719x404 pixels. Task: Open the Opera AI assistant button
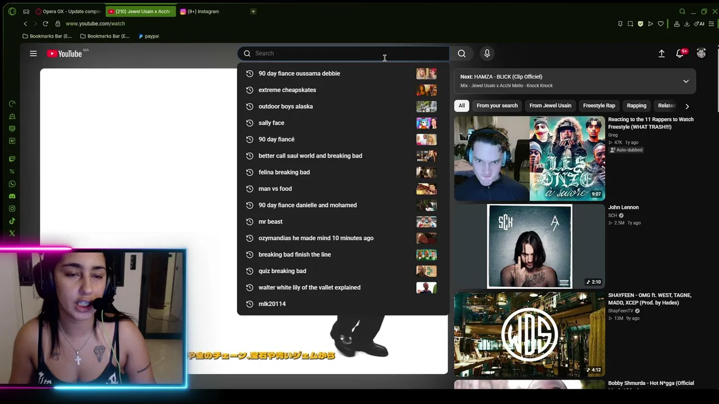(x=699, y=24)
